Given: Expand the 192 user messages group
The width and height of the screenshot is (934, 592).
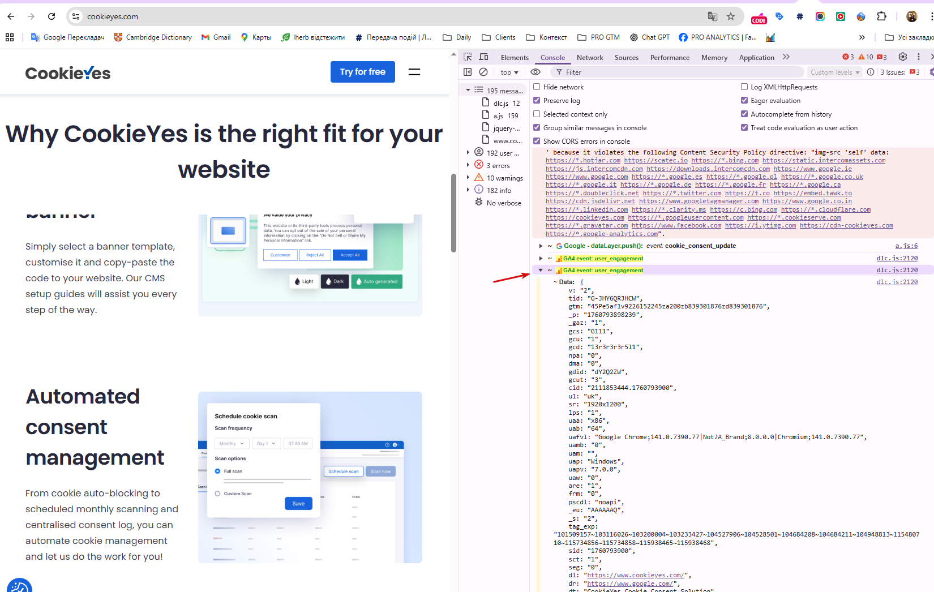Looking at the screenshot, I should 468,152.
